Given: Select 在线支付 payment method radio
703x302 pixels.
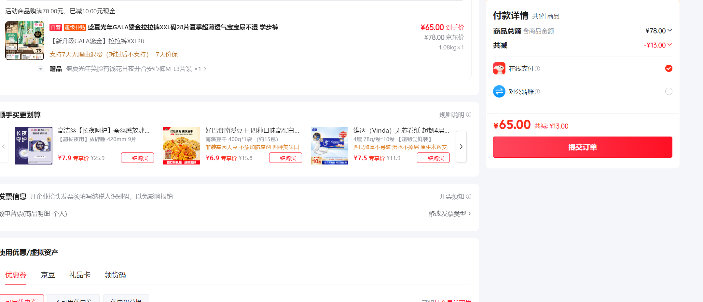Looking at the screenshot, I should [x=669, y=68].
